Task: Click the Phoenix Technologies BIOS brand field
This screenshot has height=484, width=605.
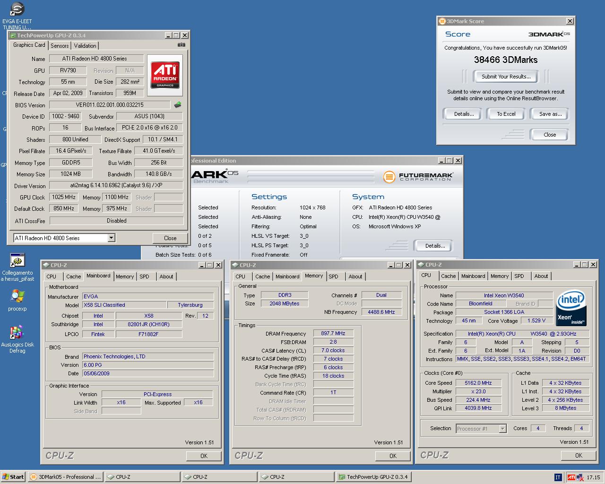Action: point(148,356)
